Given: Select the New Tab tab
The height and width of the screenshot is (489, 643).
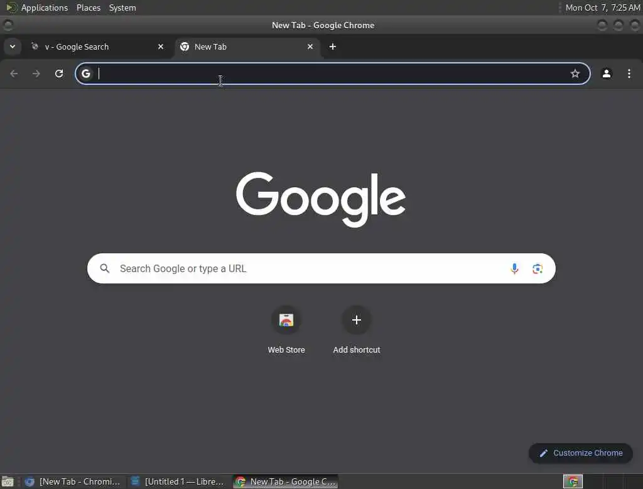Looking at the screenshot, I should click(x=247, y=47).
